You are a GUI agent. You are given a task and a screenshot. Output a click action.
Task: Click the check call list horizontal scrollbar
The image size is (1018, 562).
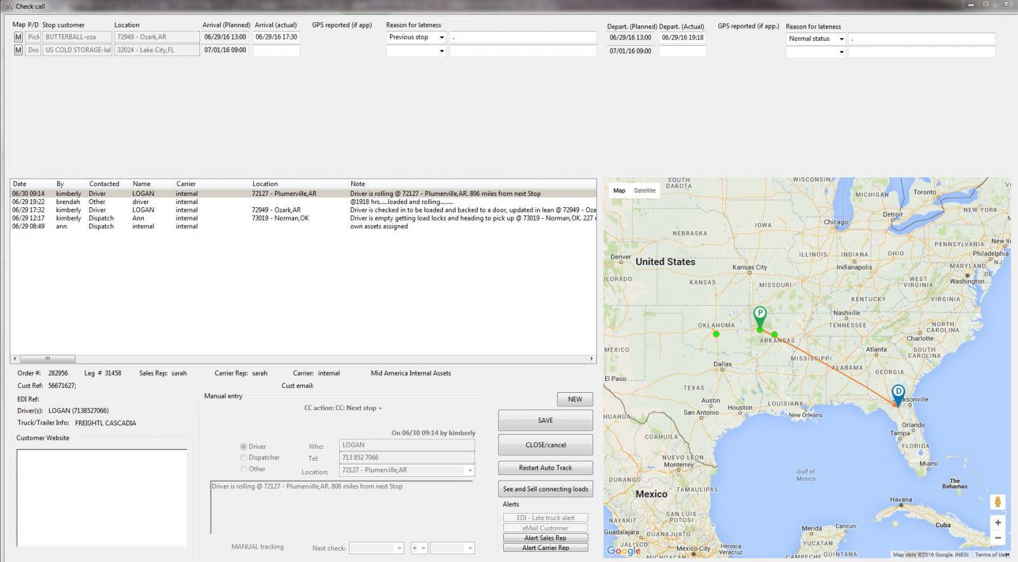[x=48, y=359]
